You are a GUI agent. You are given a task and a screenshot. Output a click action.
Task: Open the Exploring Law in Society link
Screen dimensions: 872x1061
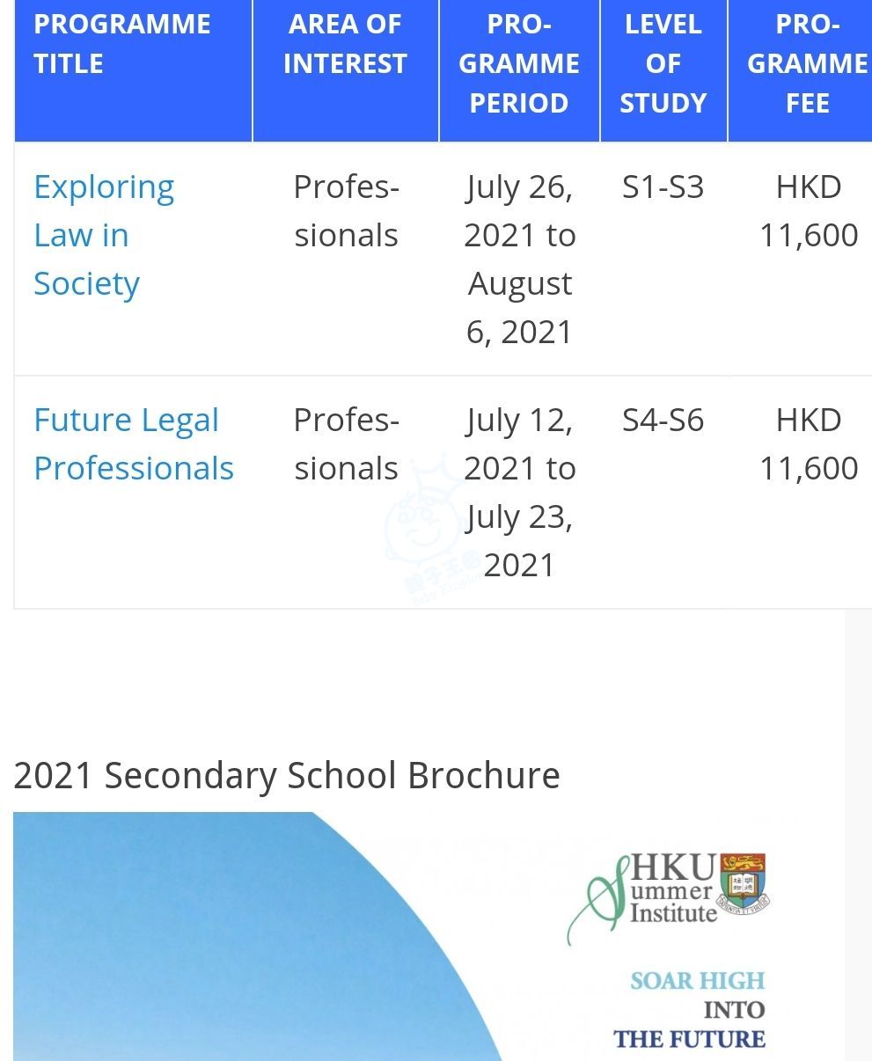pos(104,236)
